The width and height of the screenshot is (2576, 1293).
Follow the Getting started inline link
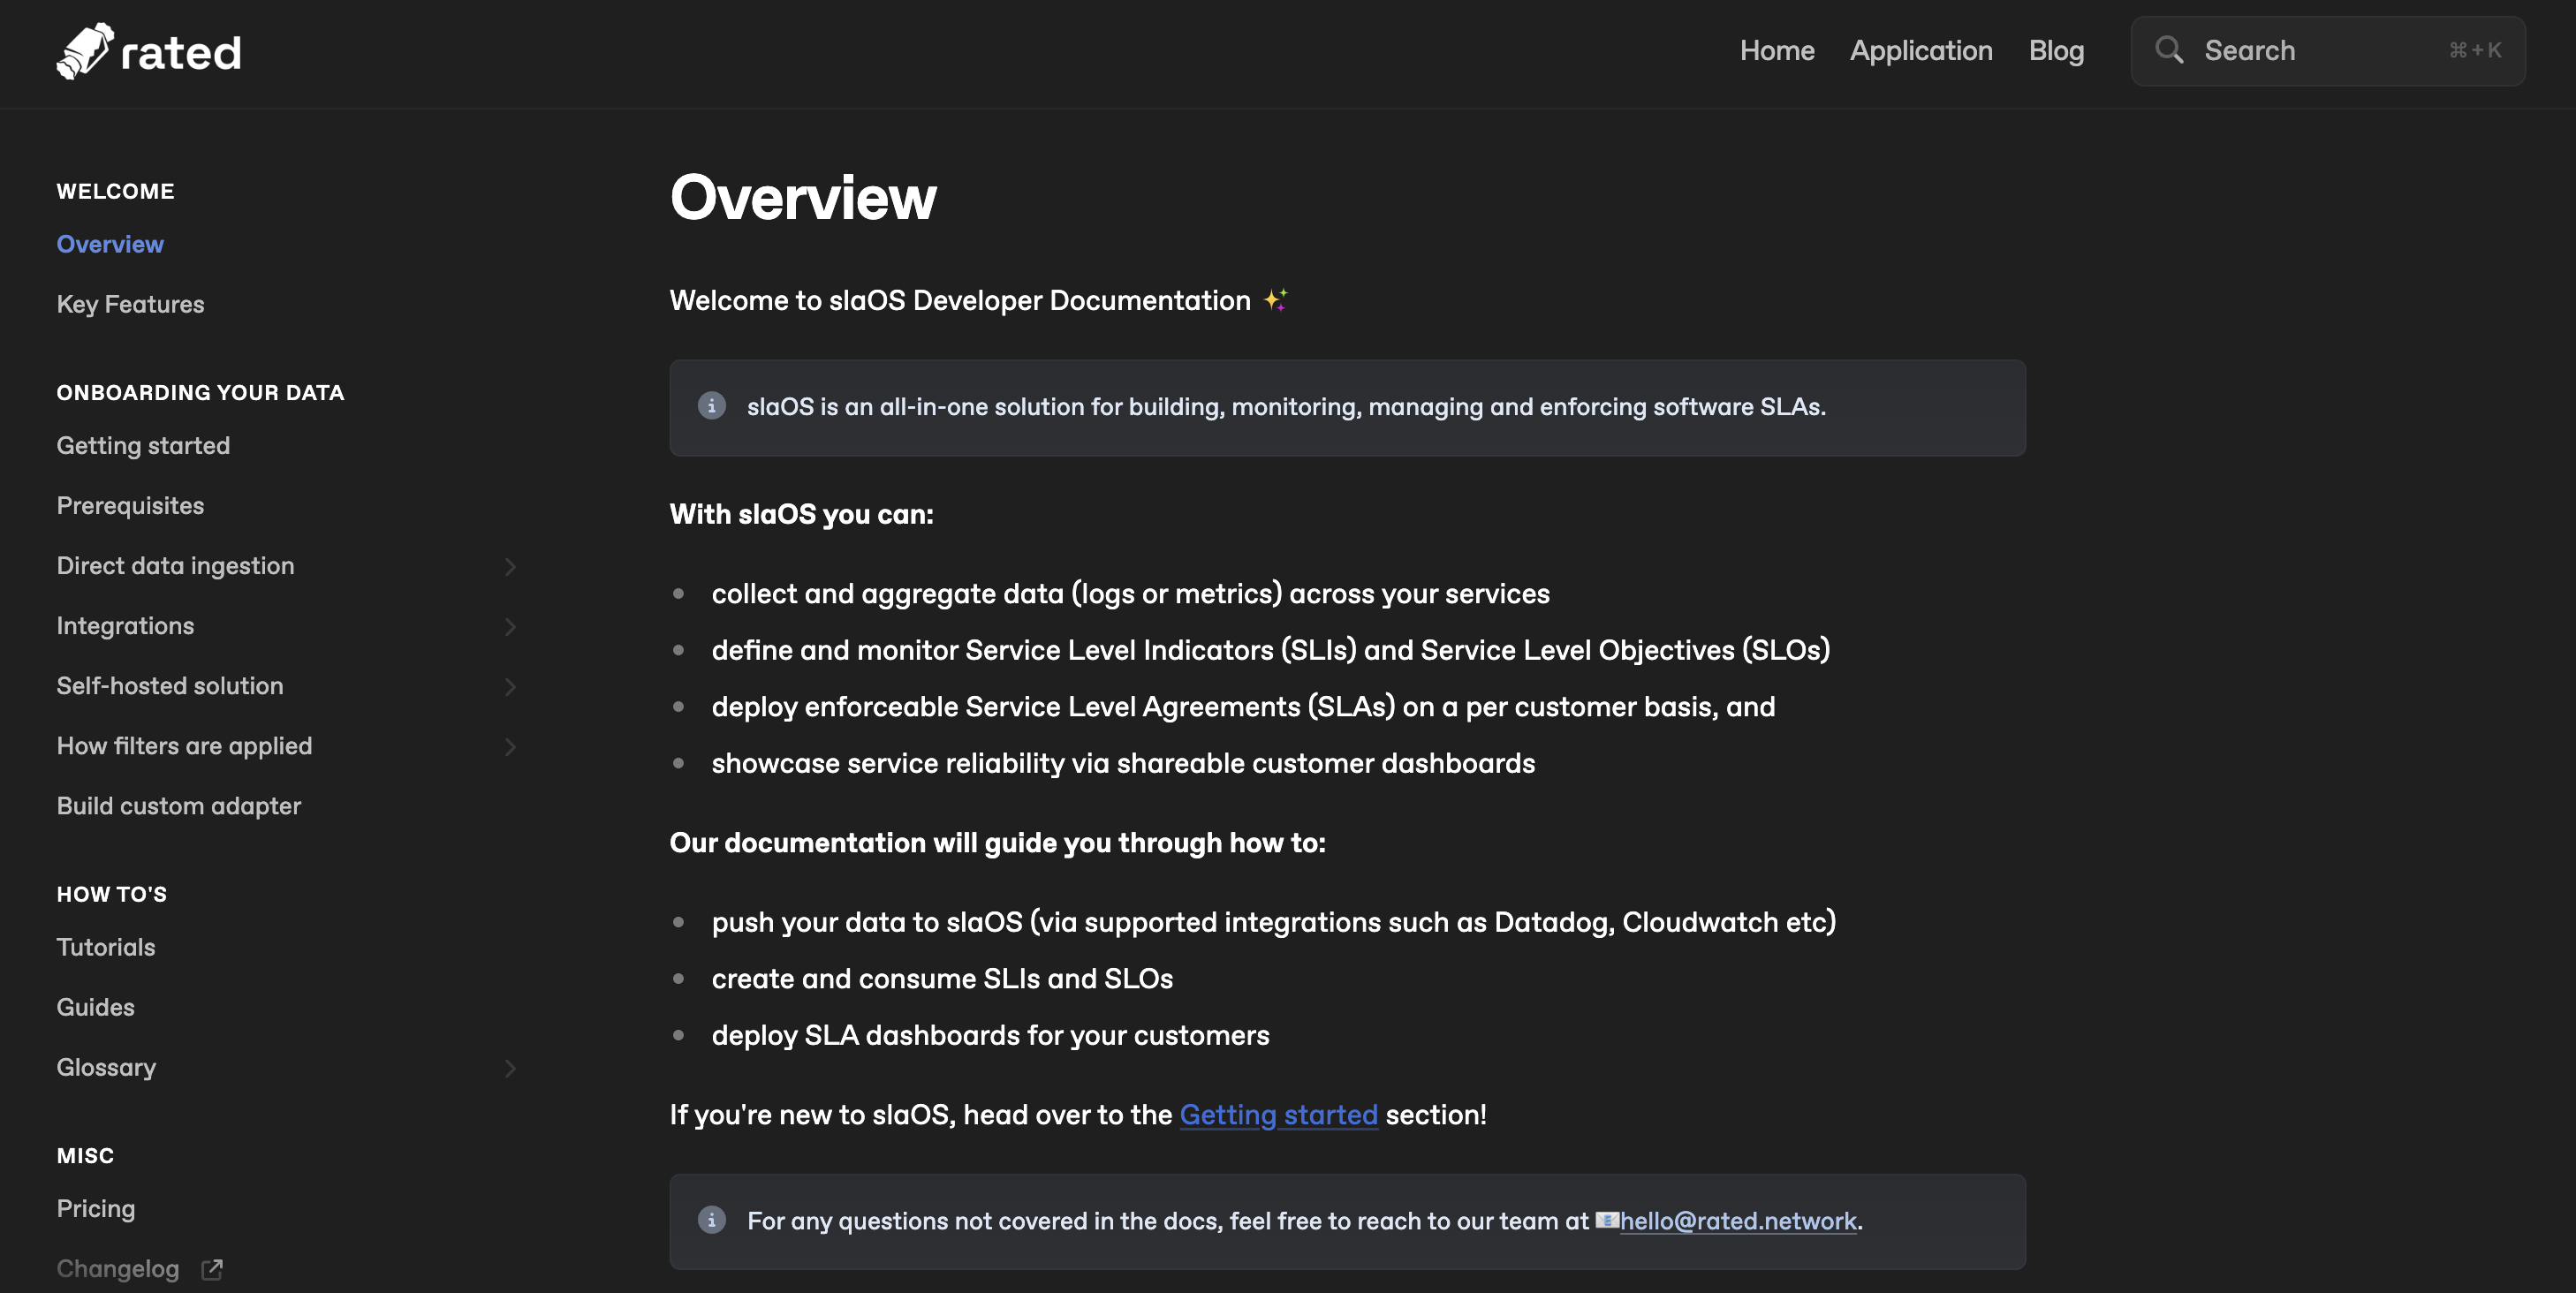[x=1278, y=1114]
